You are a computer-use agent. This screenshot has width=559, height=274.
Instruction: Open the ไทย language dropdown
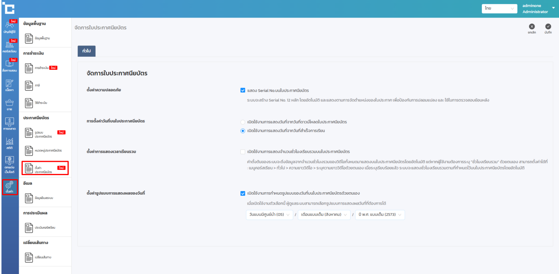500,8
